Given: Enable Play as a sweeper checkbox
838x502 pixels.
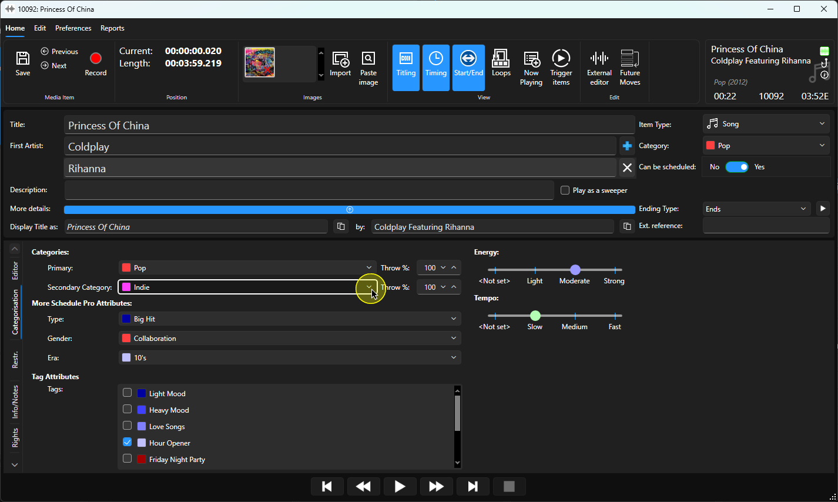Looking at the screenshot, I should pyautogui.click(x=565, y=190).
